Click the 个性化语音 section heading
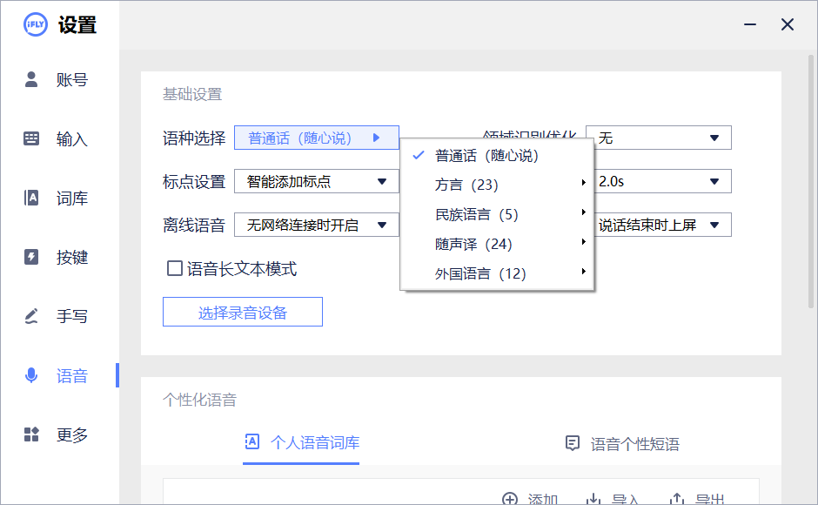 pos(200,400)
